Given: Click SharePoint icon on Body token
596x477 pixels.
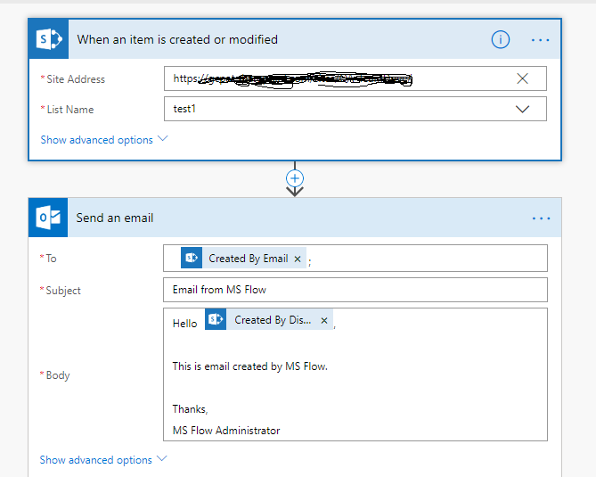Looking at the screenshot, I should tap(216, 320).
